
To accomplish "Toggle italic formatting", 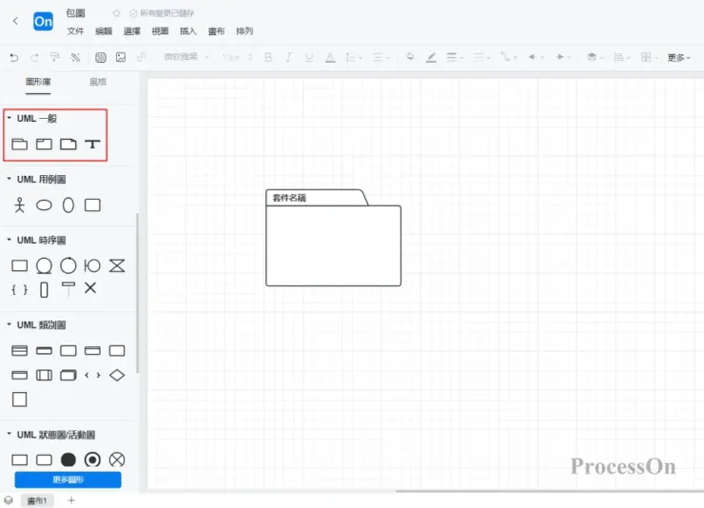I will (x=288, y=57).
